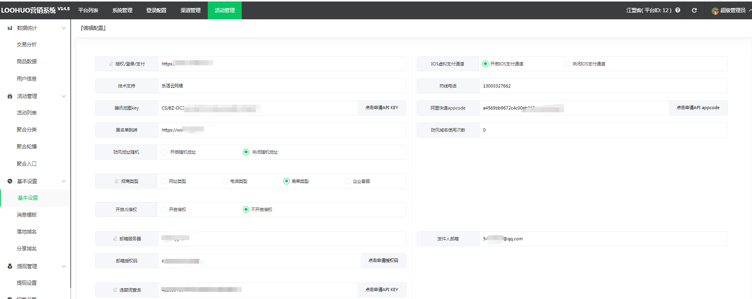Click the 防风域名使用次数 input field

[x=603, y=130]
